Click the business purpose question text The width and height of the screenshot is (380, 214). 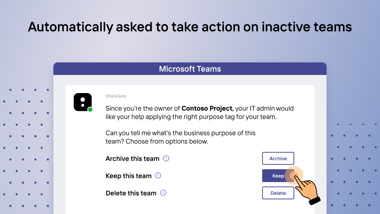[181, 137]
